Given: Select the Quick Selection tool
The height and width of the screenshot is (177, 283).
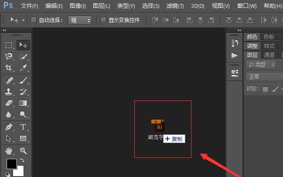Looking at the screenshot, I should tap(23, 57).
